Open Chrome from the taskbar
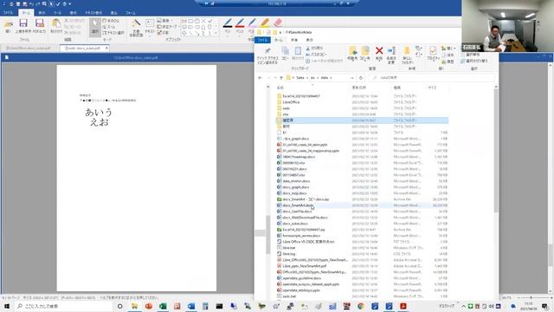554x312 pixels. click(x=361, y=306)
